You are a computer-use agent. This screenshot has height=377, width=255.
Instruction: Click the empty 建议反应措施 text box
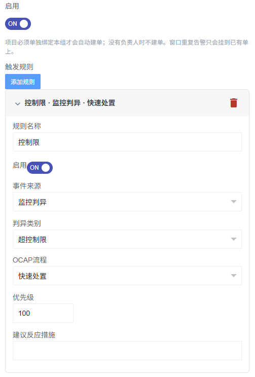[x=127, y=351]
